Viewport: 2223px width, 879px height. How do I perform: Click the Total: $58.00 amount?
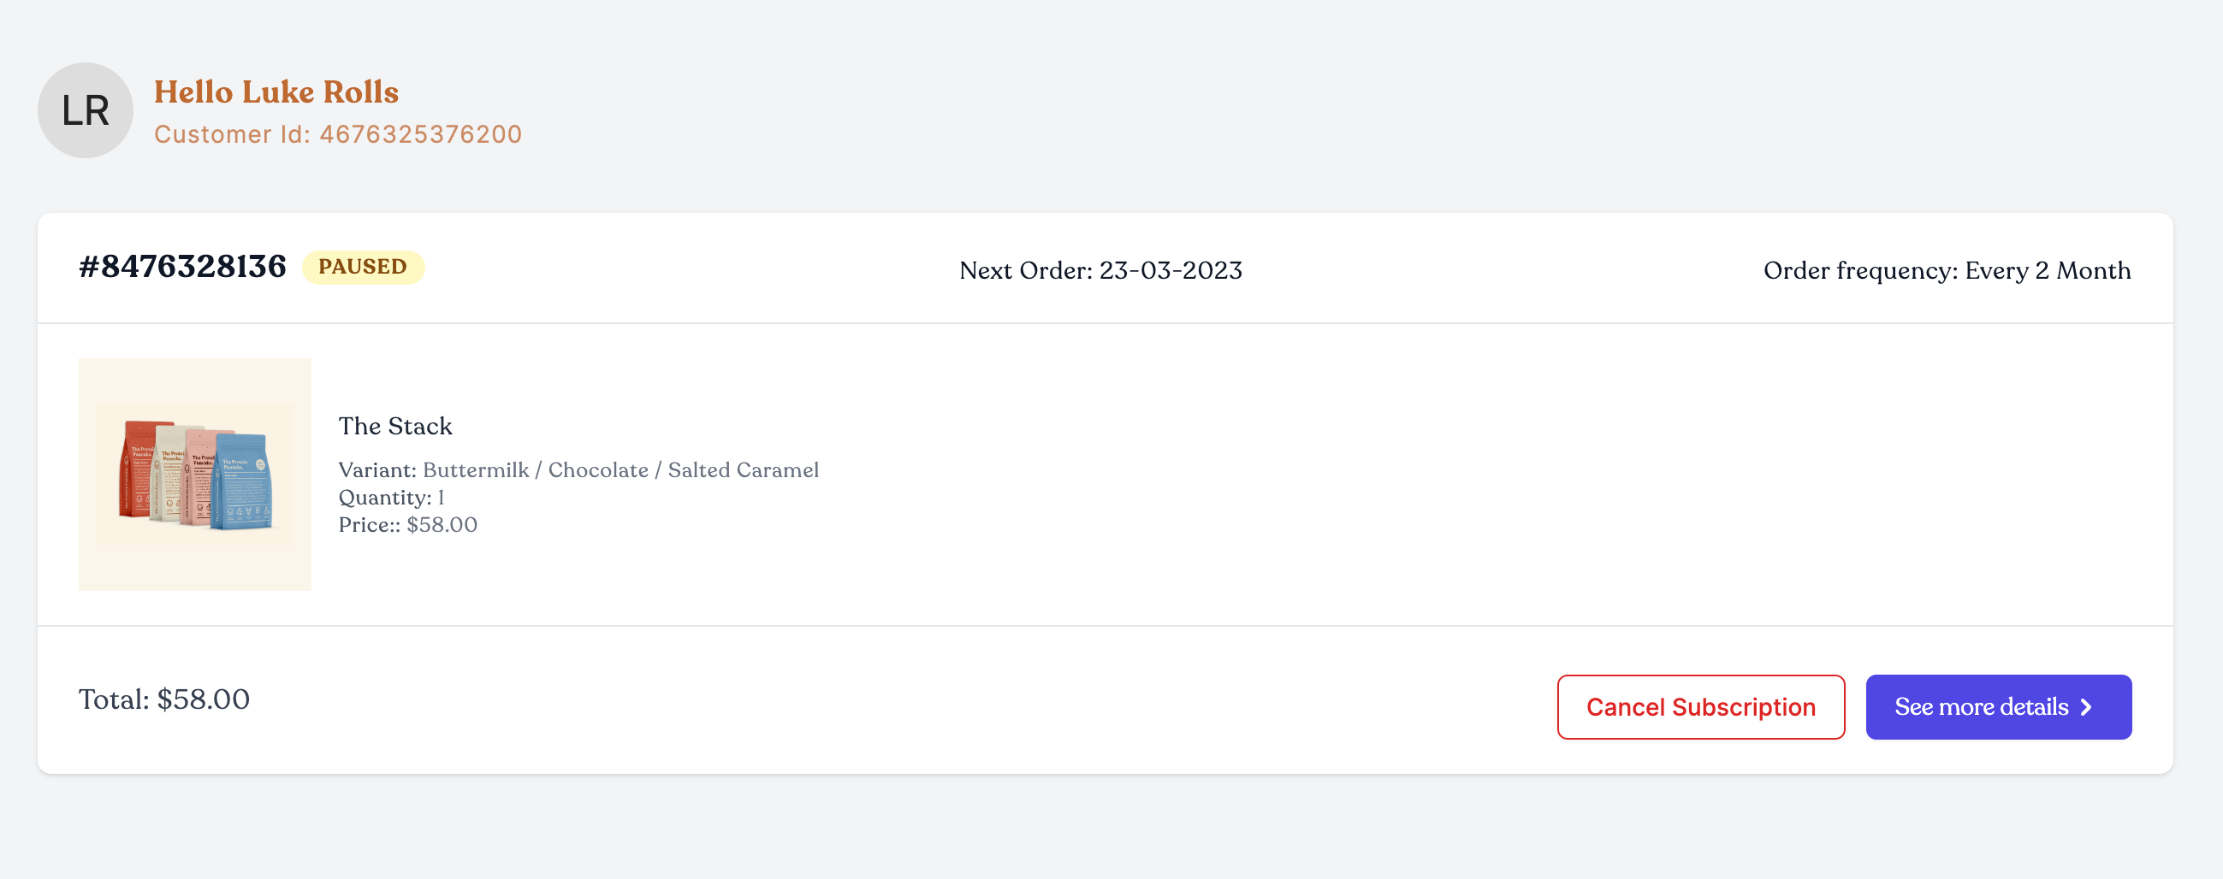pyautogui.click(x=164, y=699)
